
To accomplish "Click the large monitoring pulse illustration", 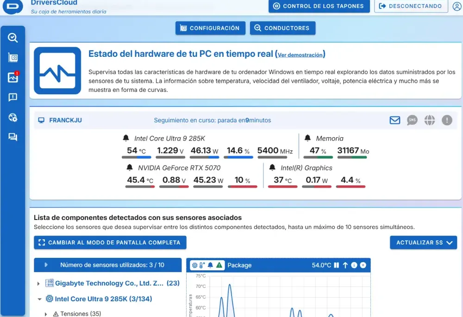I will point(57,71).
